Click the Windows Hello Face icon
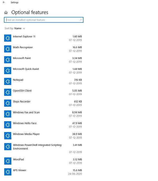Screen dimensions: 158x181 coord(8,125)
